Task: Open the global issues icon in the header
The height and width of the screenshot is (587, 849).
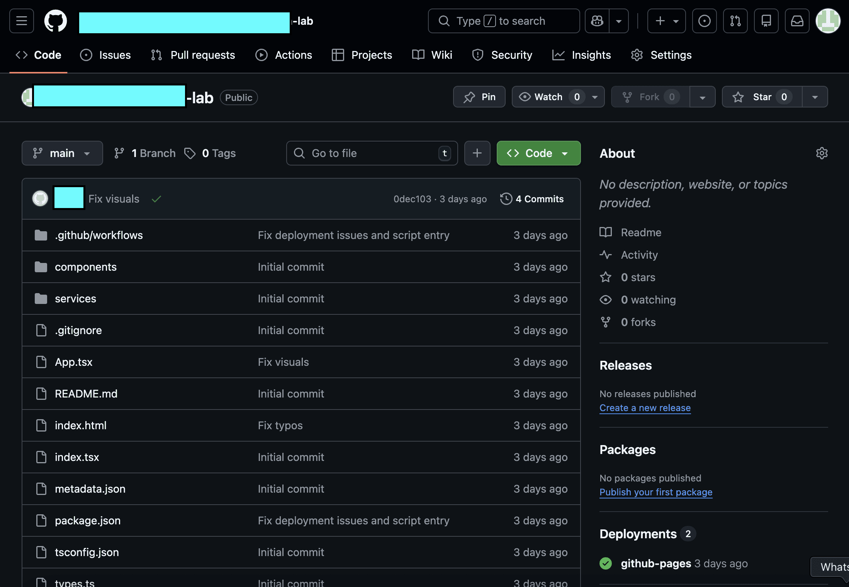Action: point(704,21)
